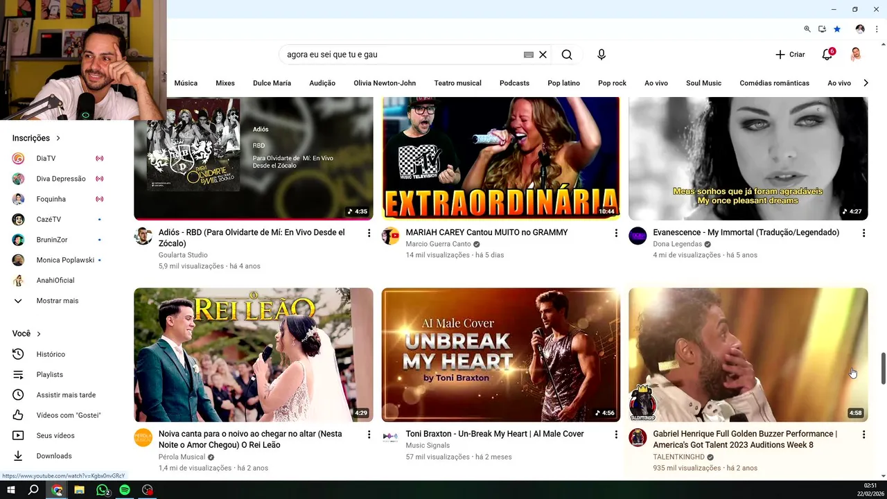Open the notifications bell

pyautogui.click(x=827, y=55)
